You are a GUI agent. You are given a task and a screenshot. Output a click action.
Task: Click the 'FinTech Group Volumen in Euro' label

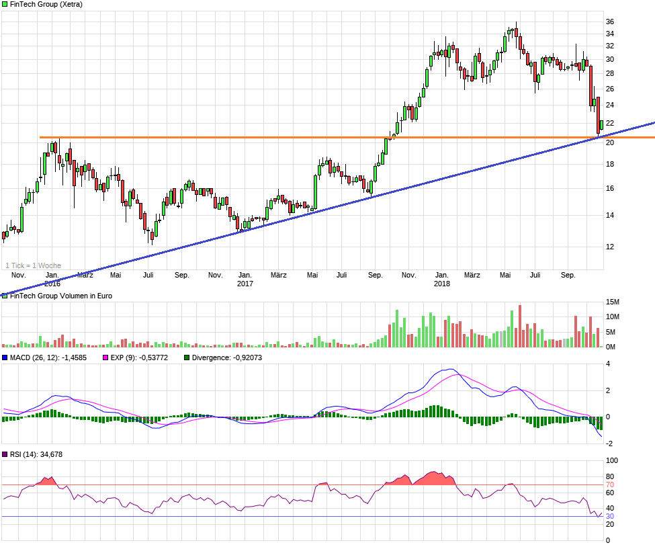(61, 296)
